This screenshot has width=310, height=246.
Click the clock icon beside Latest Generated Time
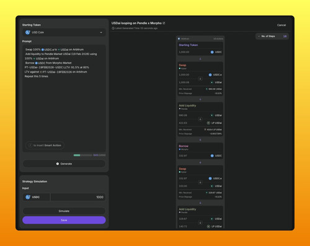point(113,29)
